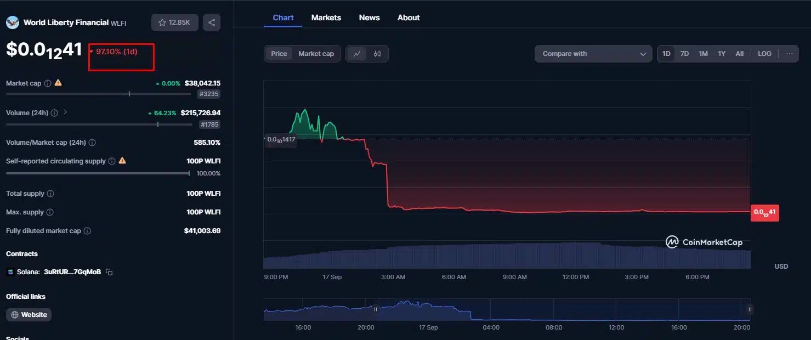Open Total supply info icon
Image resolution: width=811 pixels, height=340 pixels.
50,194
